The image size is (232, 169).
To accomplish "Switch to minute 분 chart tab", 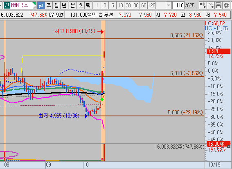I will pos(73,5).
